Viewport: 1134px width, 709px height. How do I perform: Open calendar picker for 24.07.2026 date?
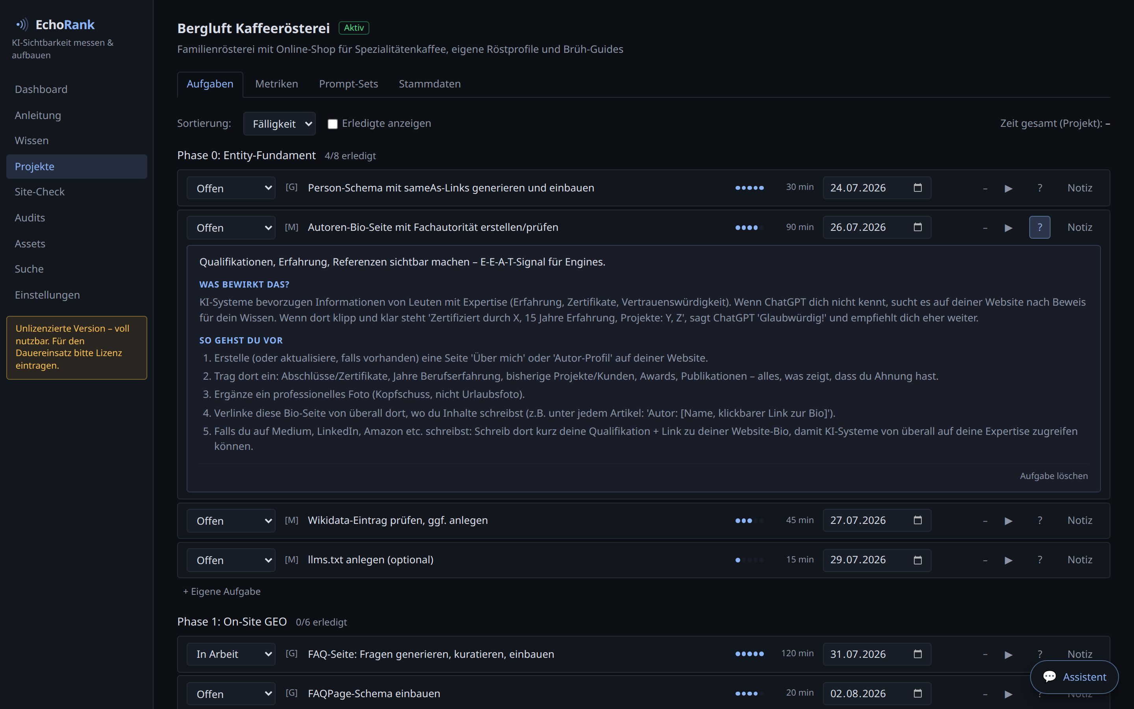(917, 187)
